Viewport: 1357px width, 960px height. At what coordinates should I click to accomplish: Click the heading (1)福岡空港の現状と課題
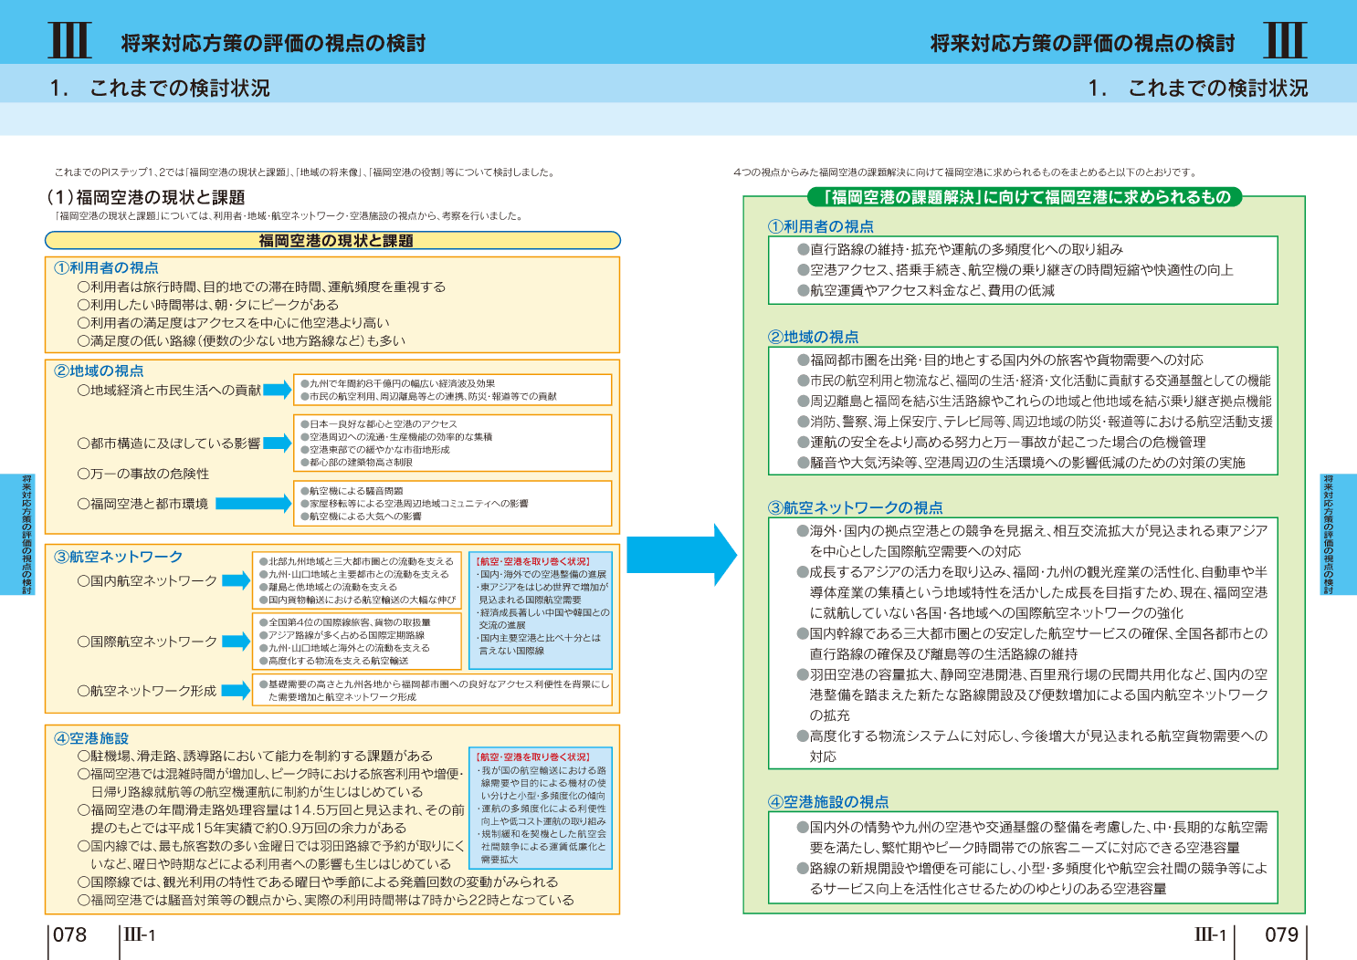[x=146, y=197]
